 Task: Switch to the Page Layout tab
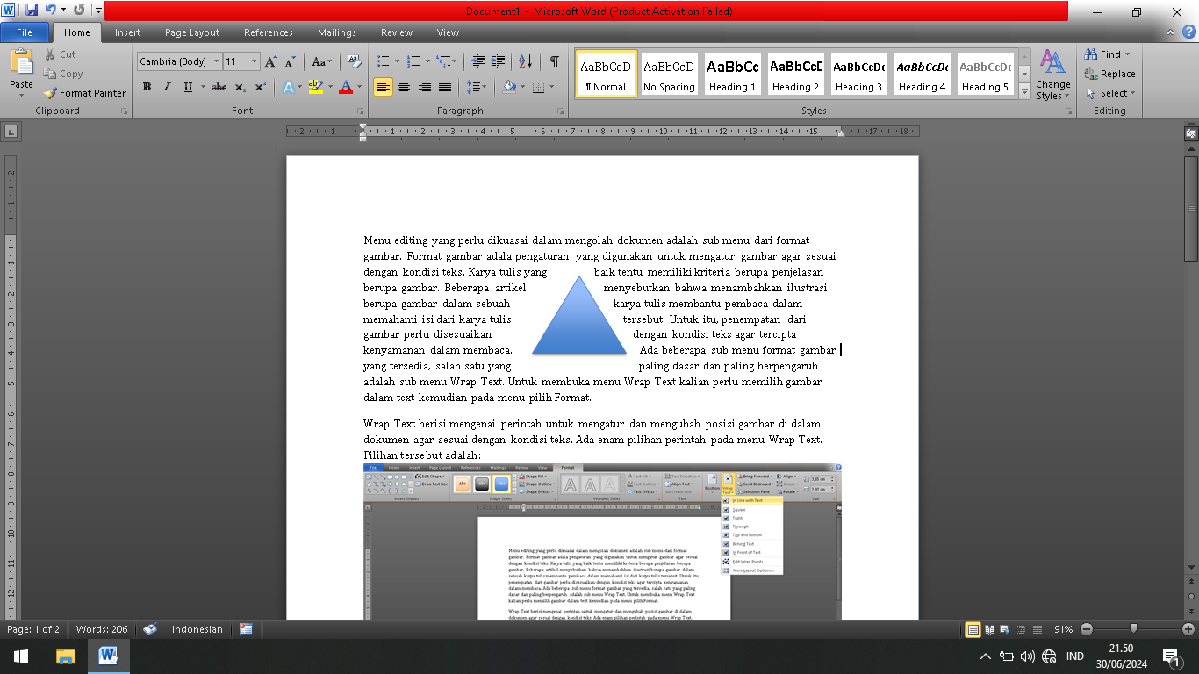191,32
